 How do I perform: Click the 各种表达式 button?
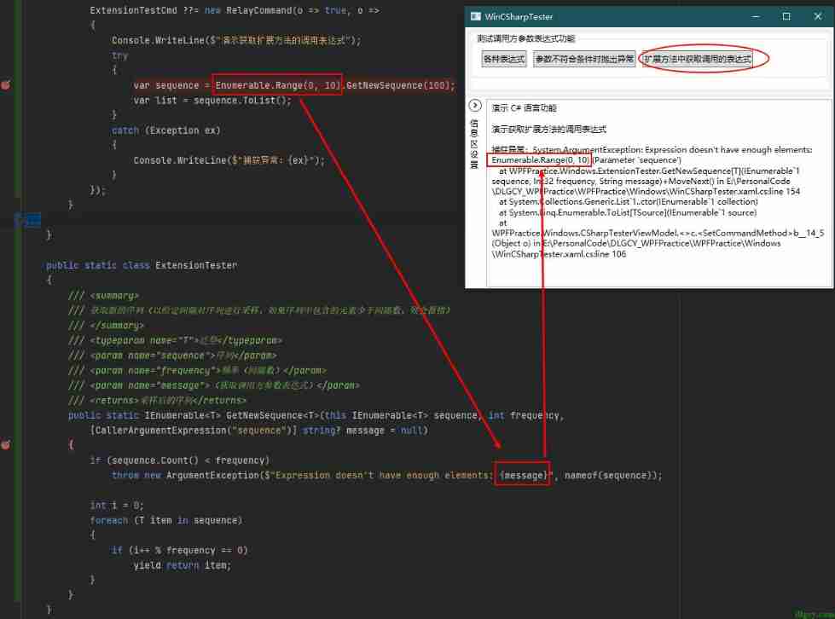(504, 59)
